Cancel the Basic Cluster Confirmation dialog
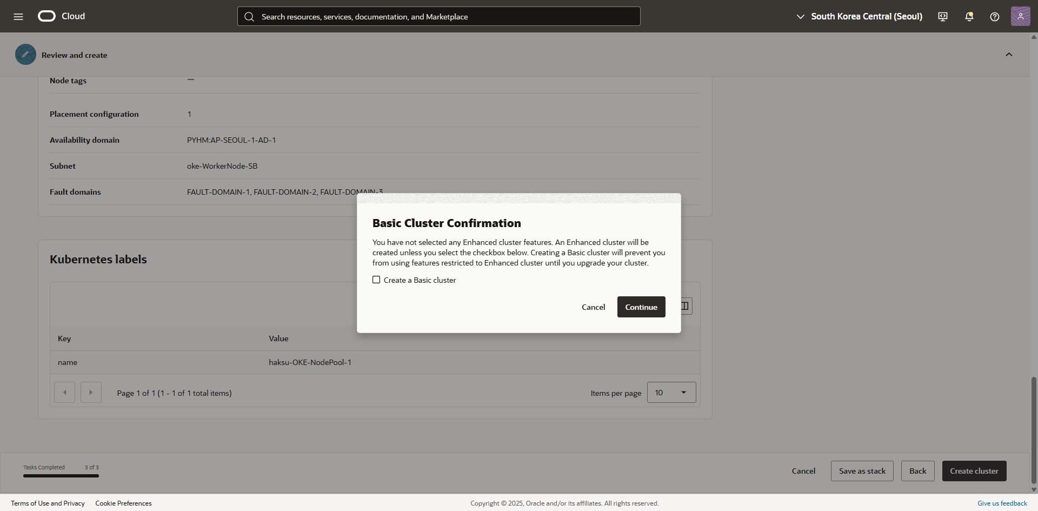This screenshot has width=1038, height=511. (x=593, y=307)
